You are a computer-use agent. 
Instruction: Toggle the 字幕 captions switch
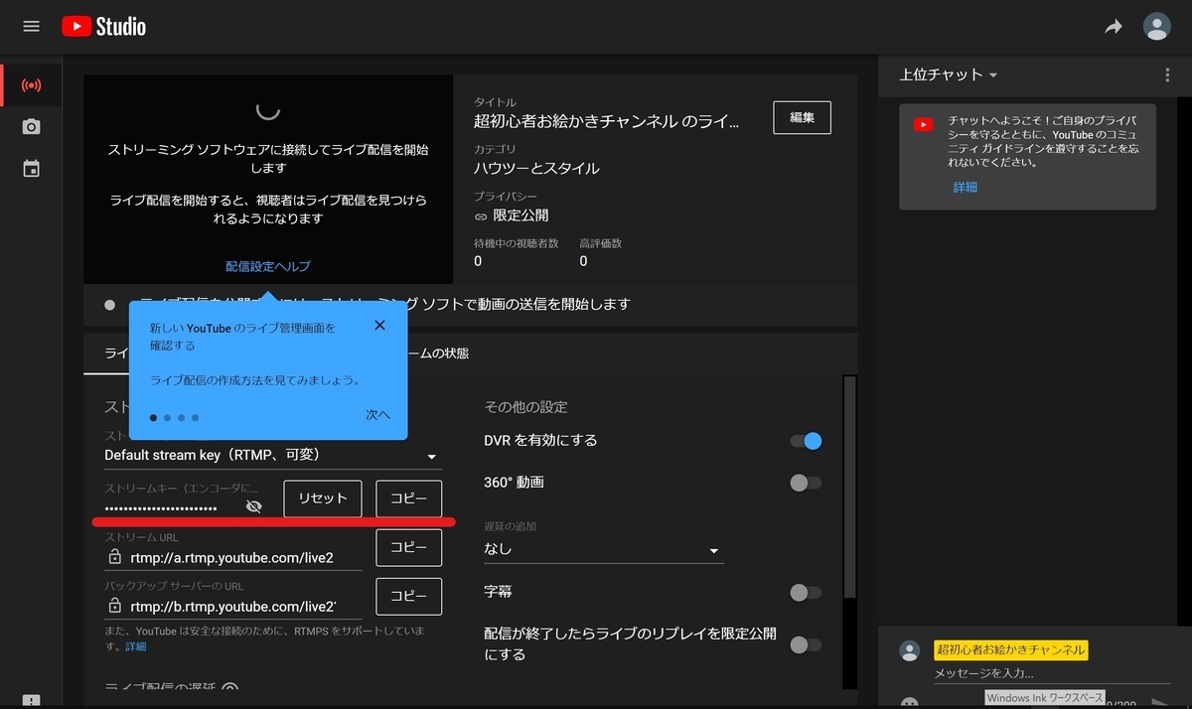click(x=806, y=593)
